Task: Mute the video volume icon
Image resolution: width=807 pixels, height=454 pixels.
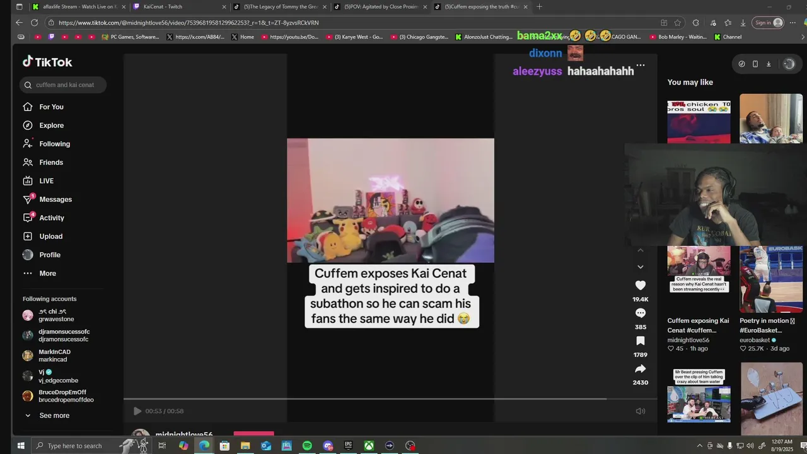Action: tap(640, 411)
